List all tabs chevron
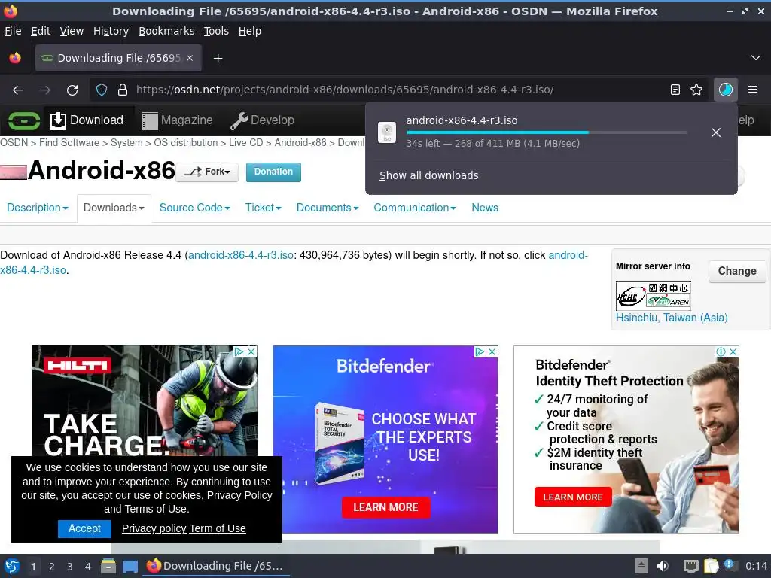Image resolution: width=771 pixels, height=578 pixels. [755, 58]
